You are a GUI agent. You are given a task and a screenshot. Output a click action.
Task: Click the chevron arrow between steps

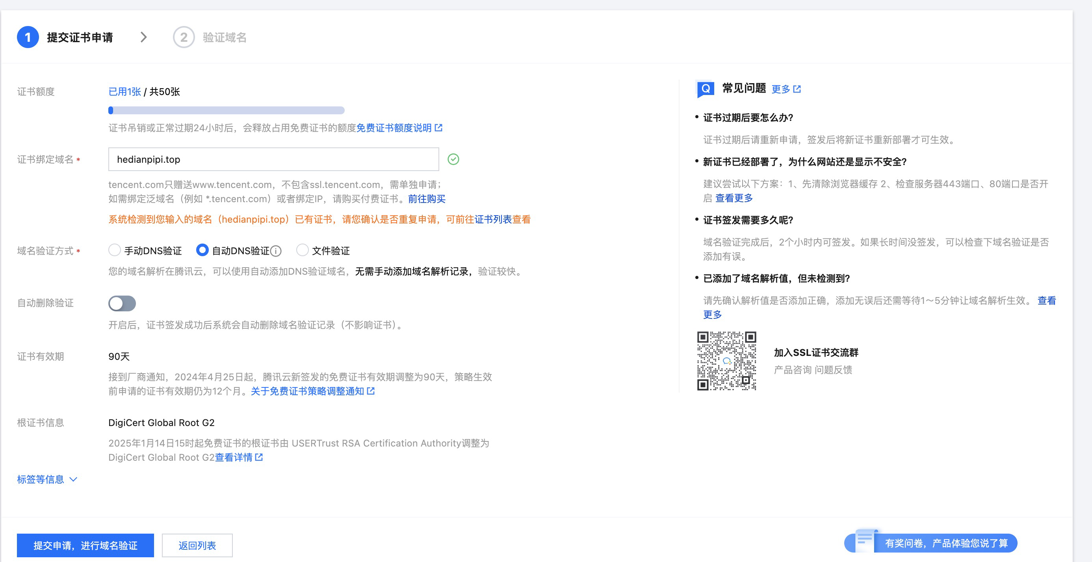point(144,37)
